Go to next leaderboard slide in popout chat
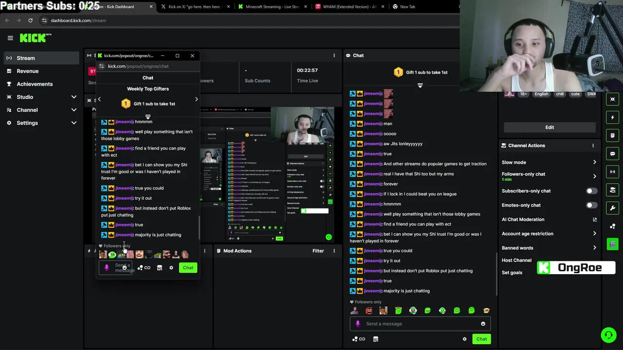The width and height of the screenshot is (623, 350). coord(196,99)
